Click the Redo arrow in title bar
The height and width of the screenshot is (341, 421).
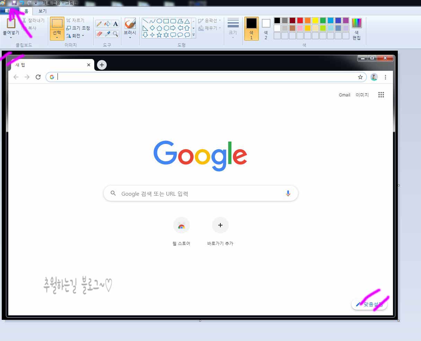pyautogui.click(x=29, y=2)
